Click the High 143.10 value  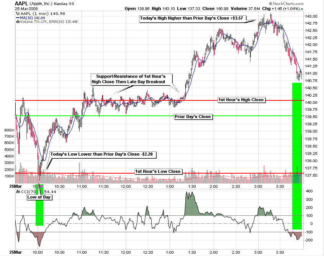tap(163, 9)
